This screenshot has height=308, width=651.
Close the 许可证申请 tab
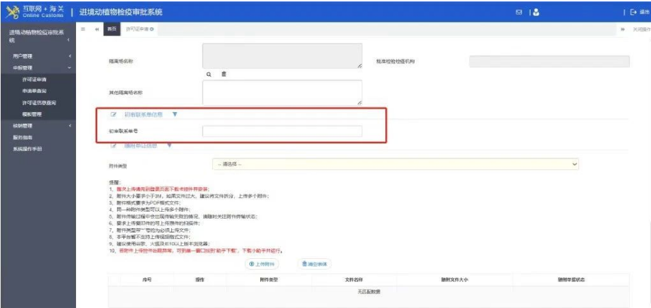coord(151,29)
